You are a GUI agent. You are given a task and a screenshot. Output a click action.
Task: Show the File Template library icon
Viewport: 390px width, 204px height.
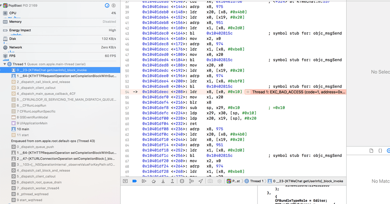tap(371, 151)
